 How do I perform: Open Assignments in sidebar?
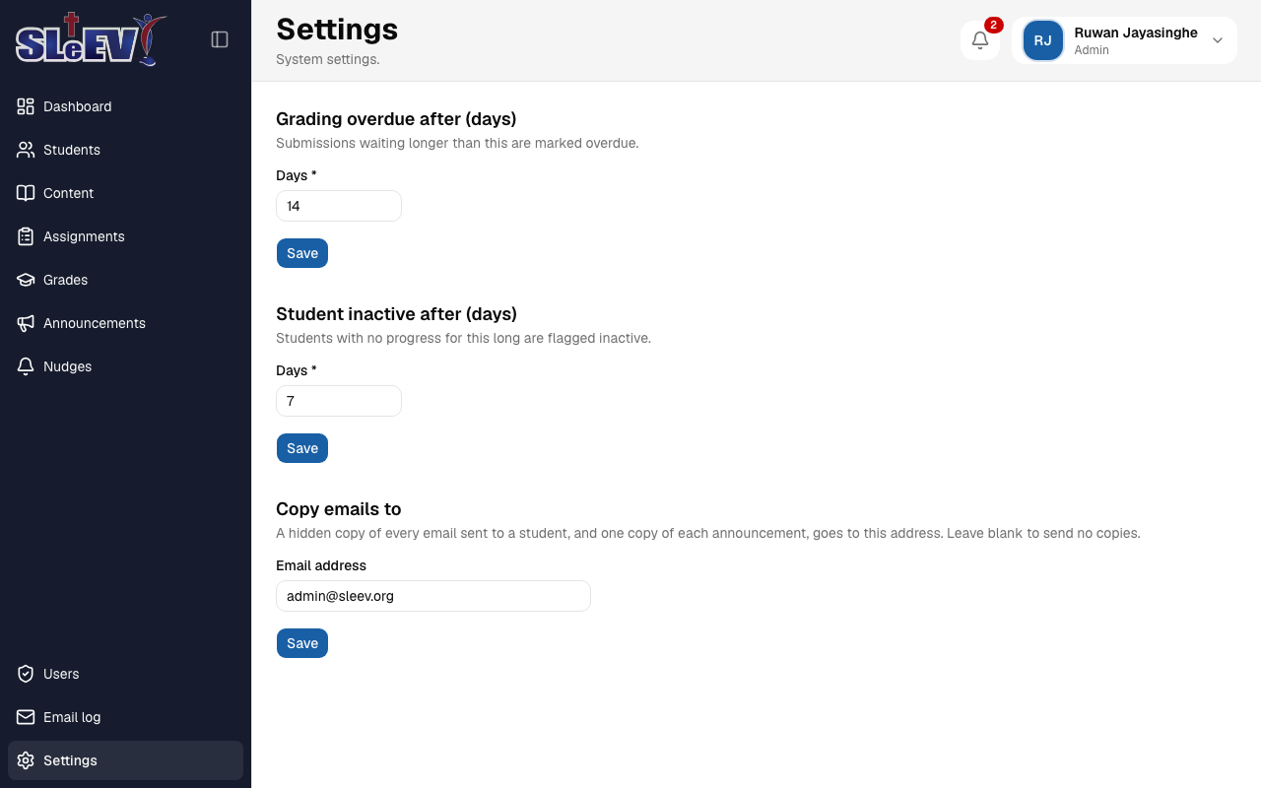(x=125, y=236)
